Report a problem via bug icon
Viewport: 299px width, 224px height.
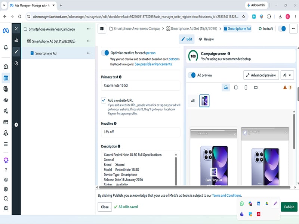pos(6,208)
